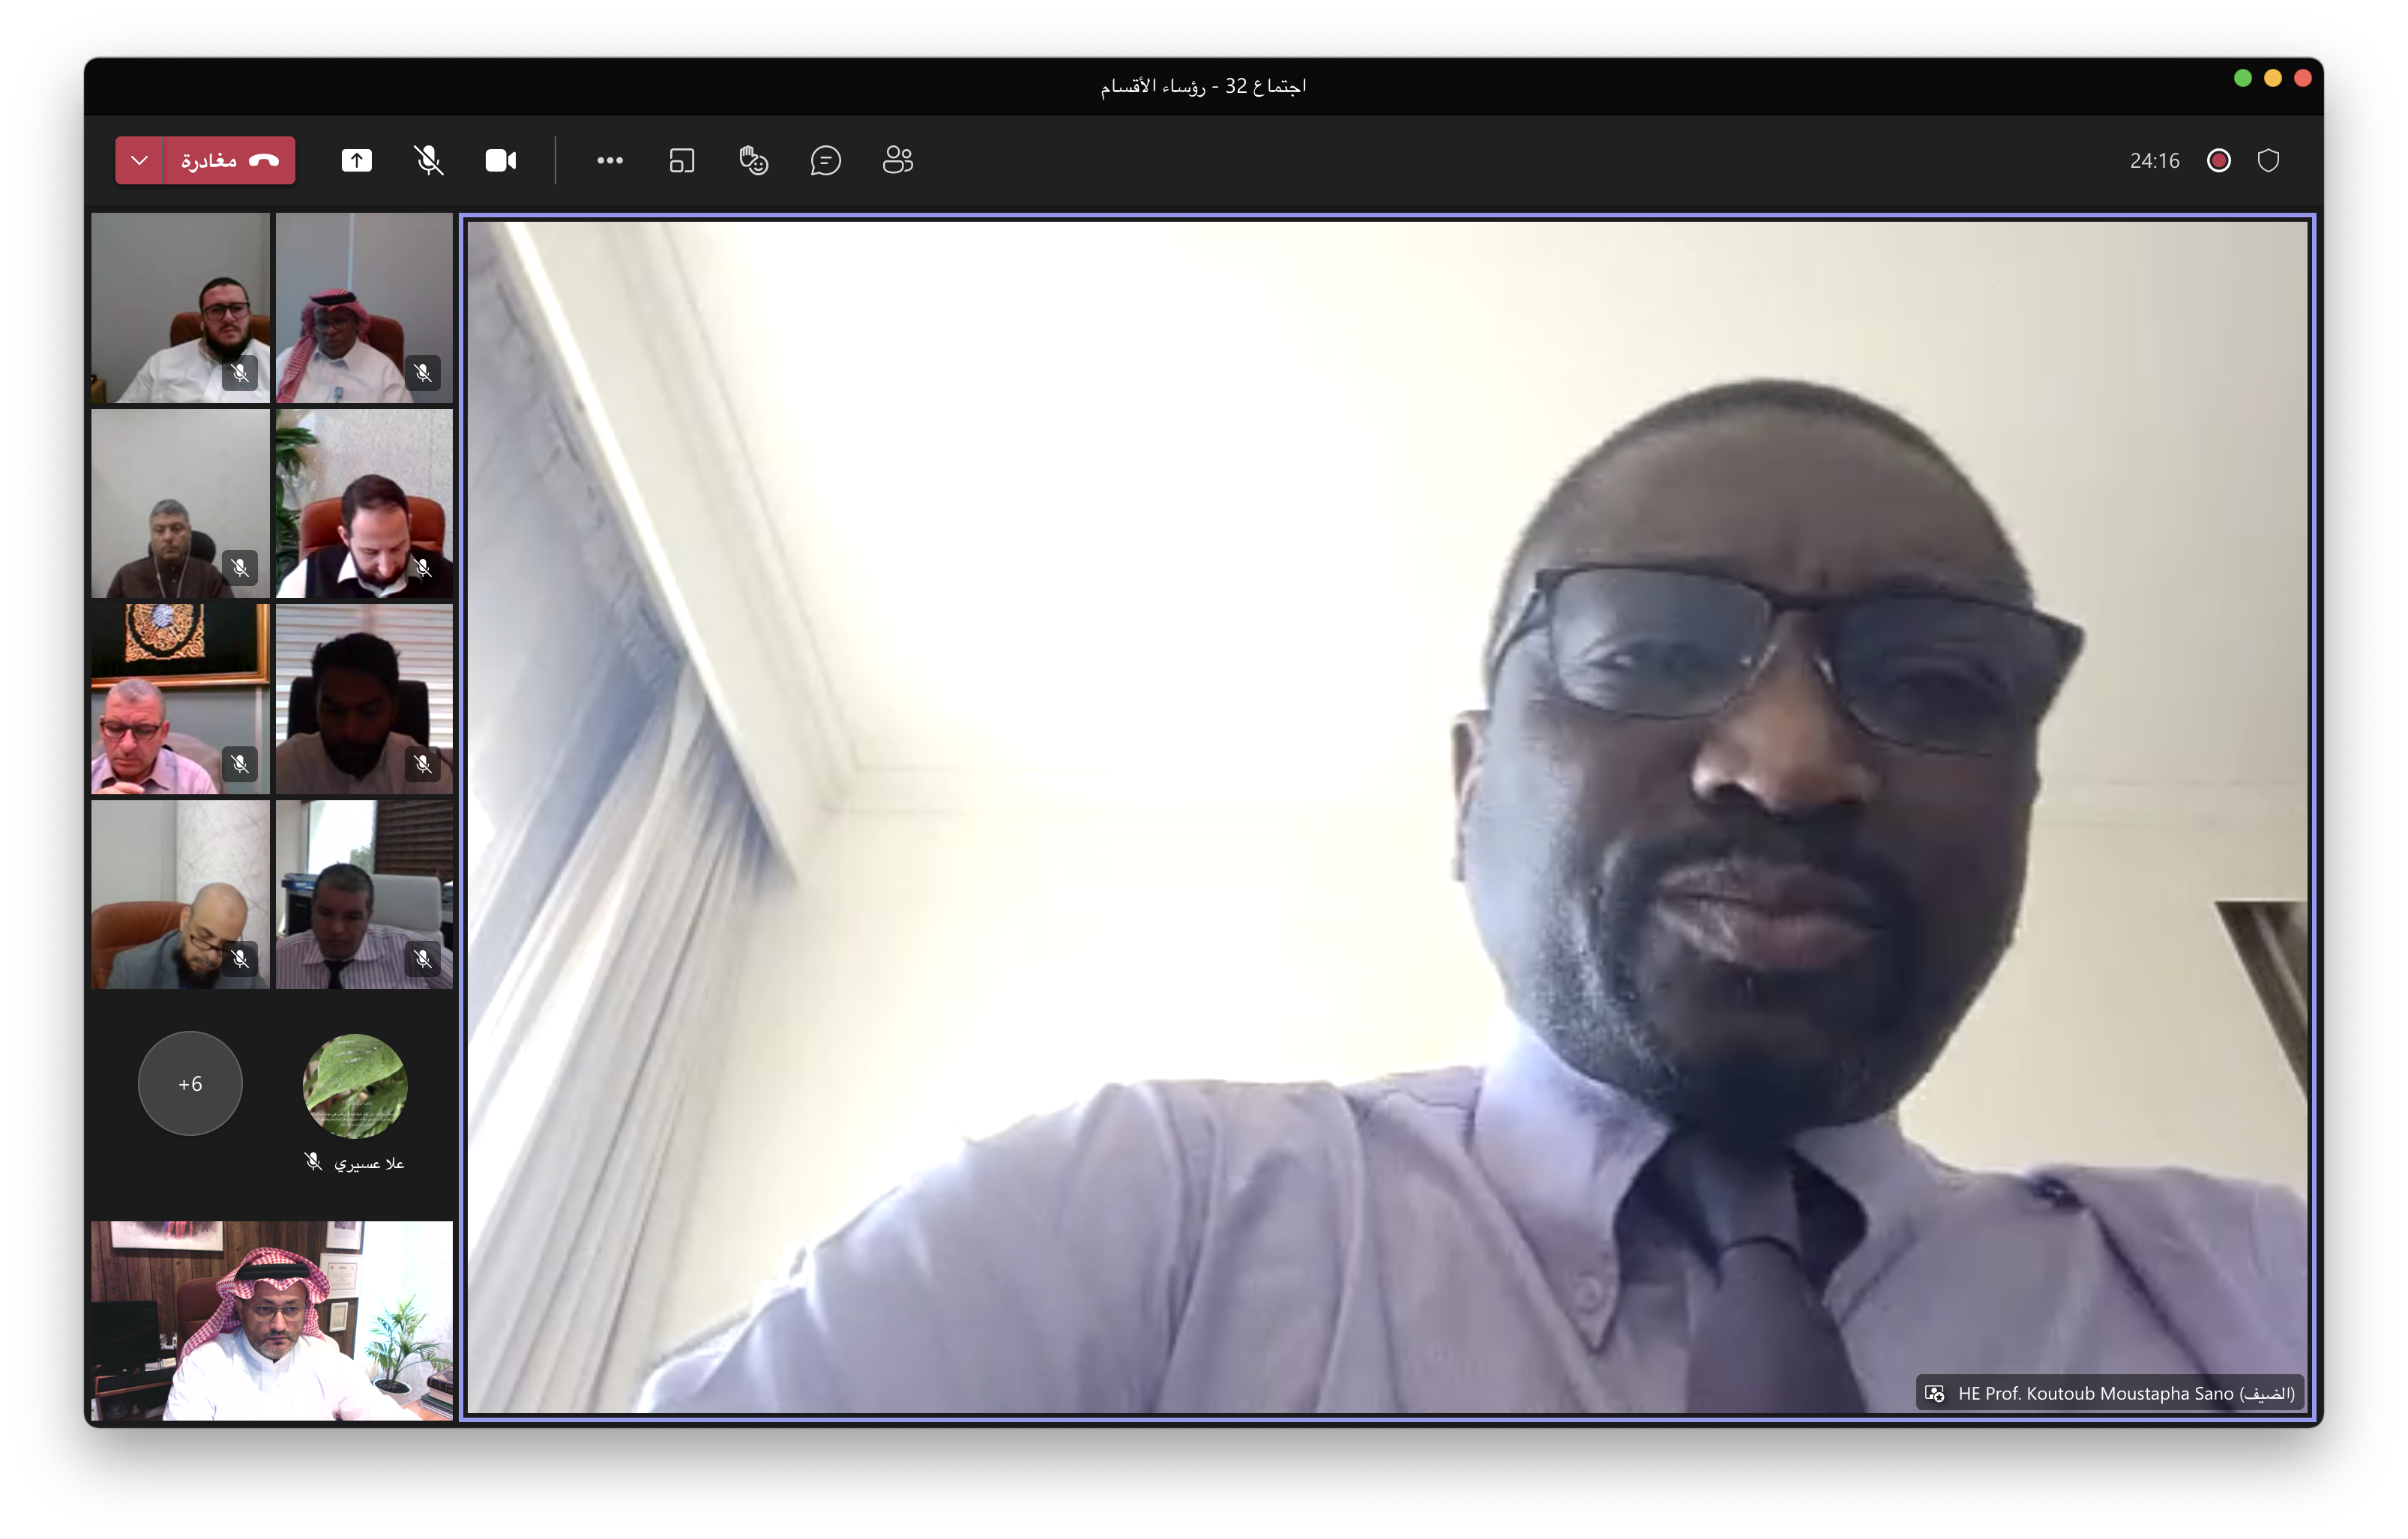Toggle the camera on/off button

pos(501,161)
